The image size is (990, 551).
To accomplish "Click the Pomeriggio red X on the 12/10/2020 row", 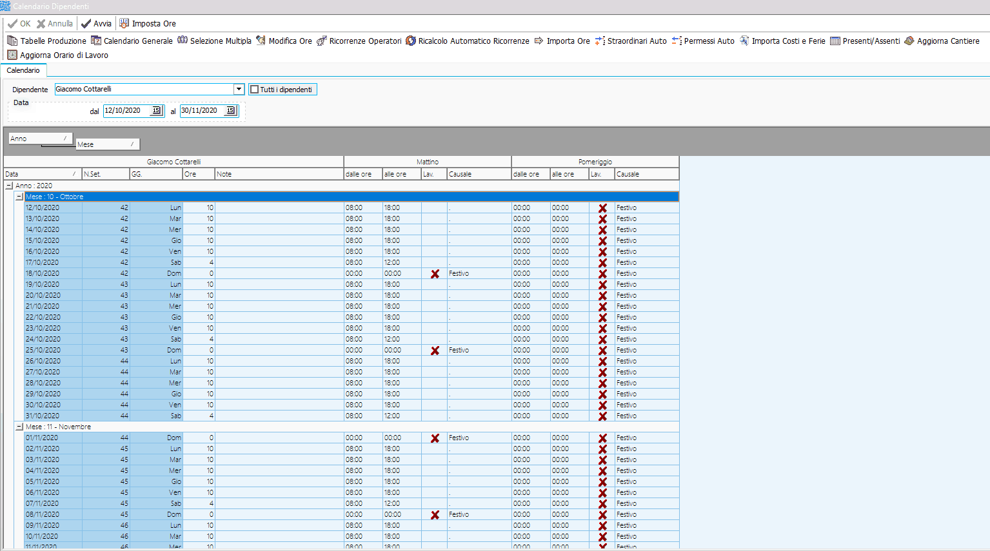I will click(602, 208).
